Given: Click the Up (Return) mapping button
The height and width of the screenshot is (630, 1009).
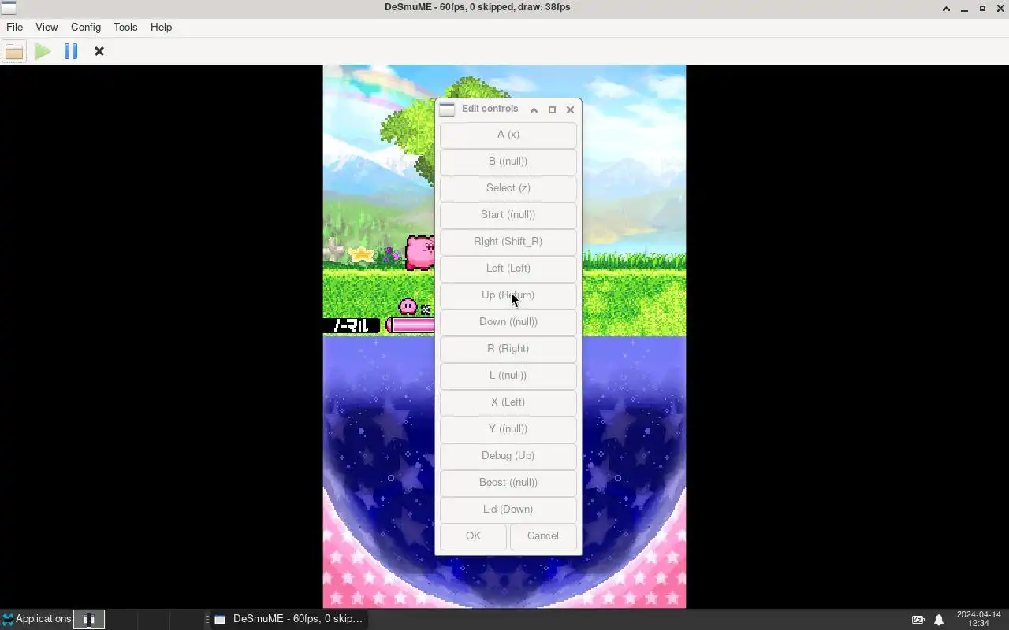Looking at the screenshot, I should click(508, 295).
